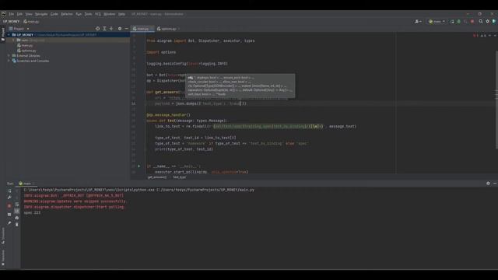The image size is (498, 280).
Task: Select the main tab in Run panel
Action: [x=26, y=184]
